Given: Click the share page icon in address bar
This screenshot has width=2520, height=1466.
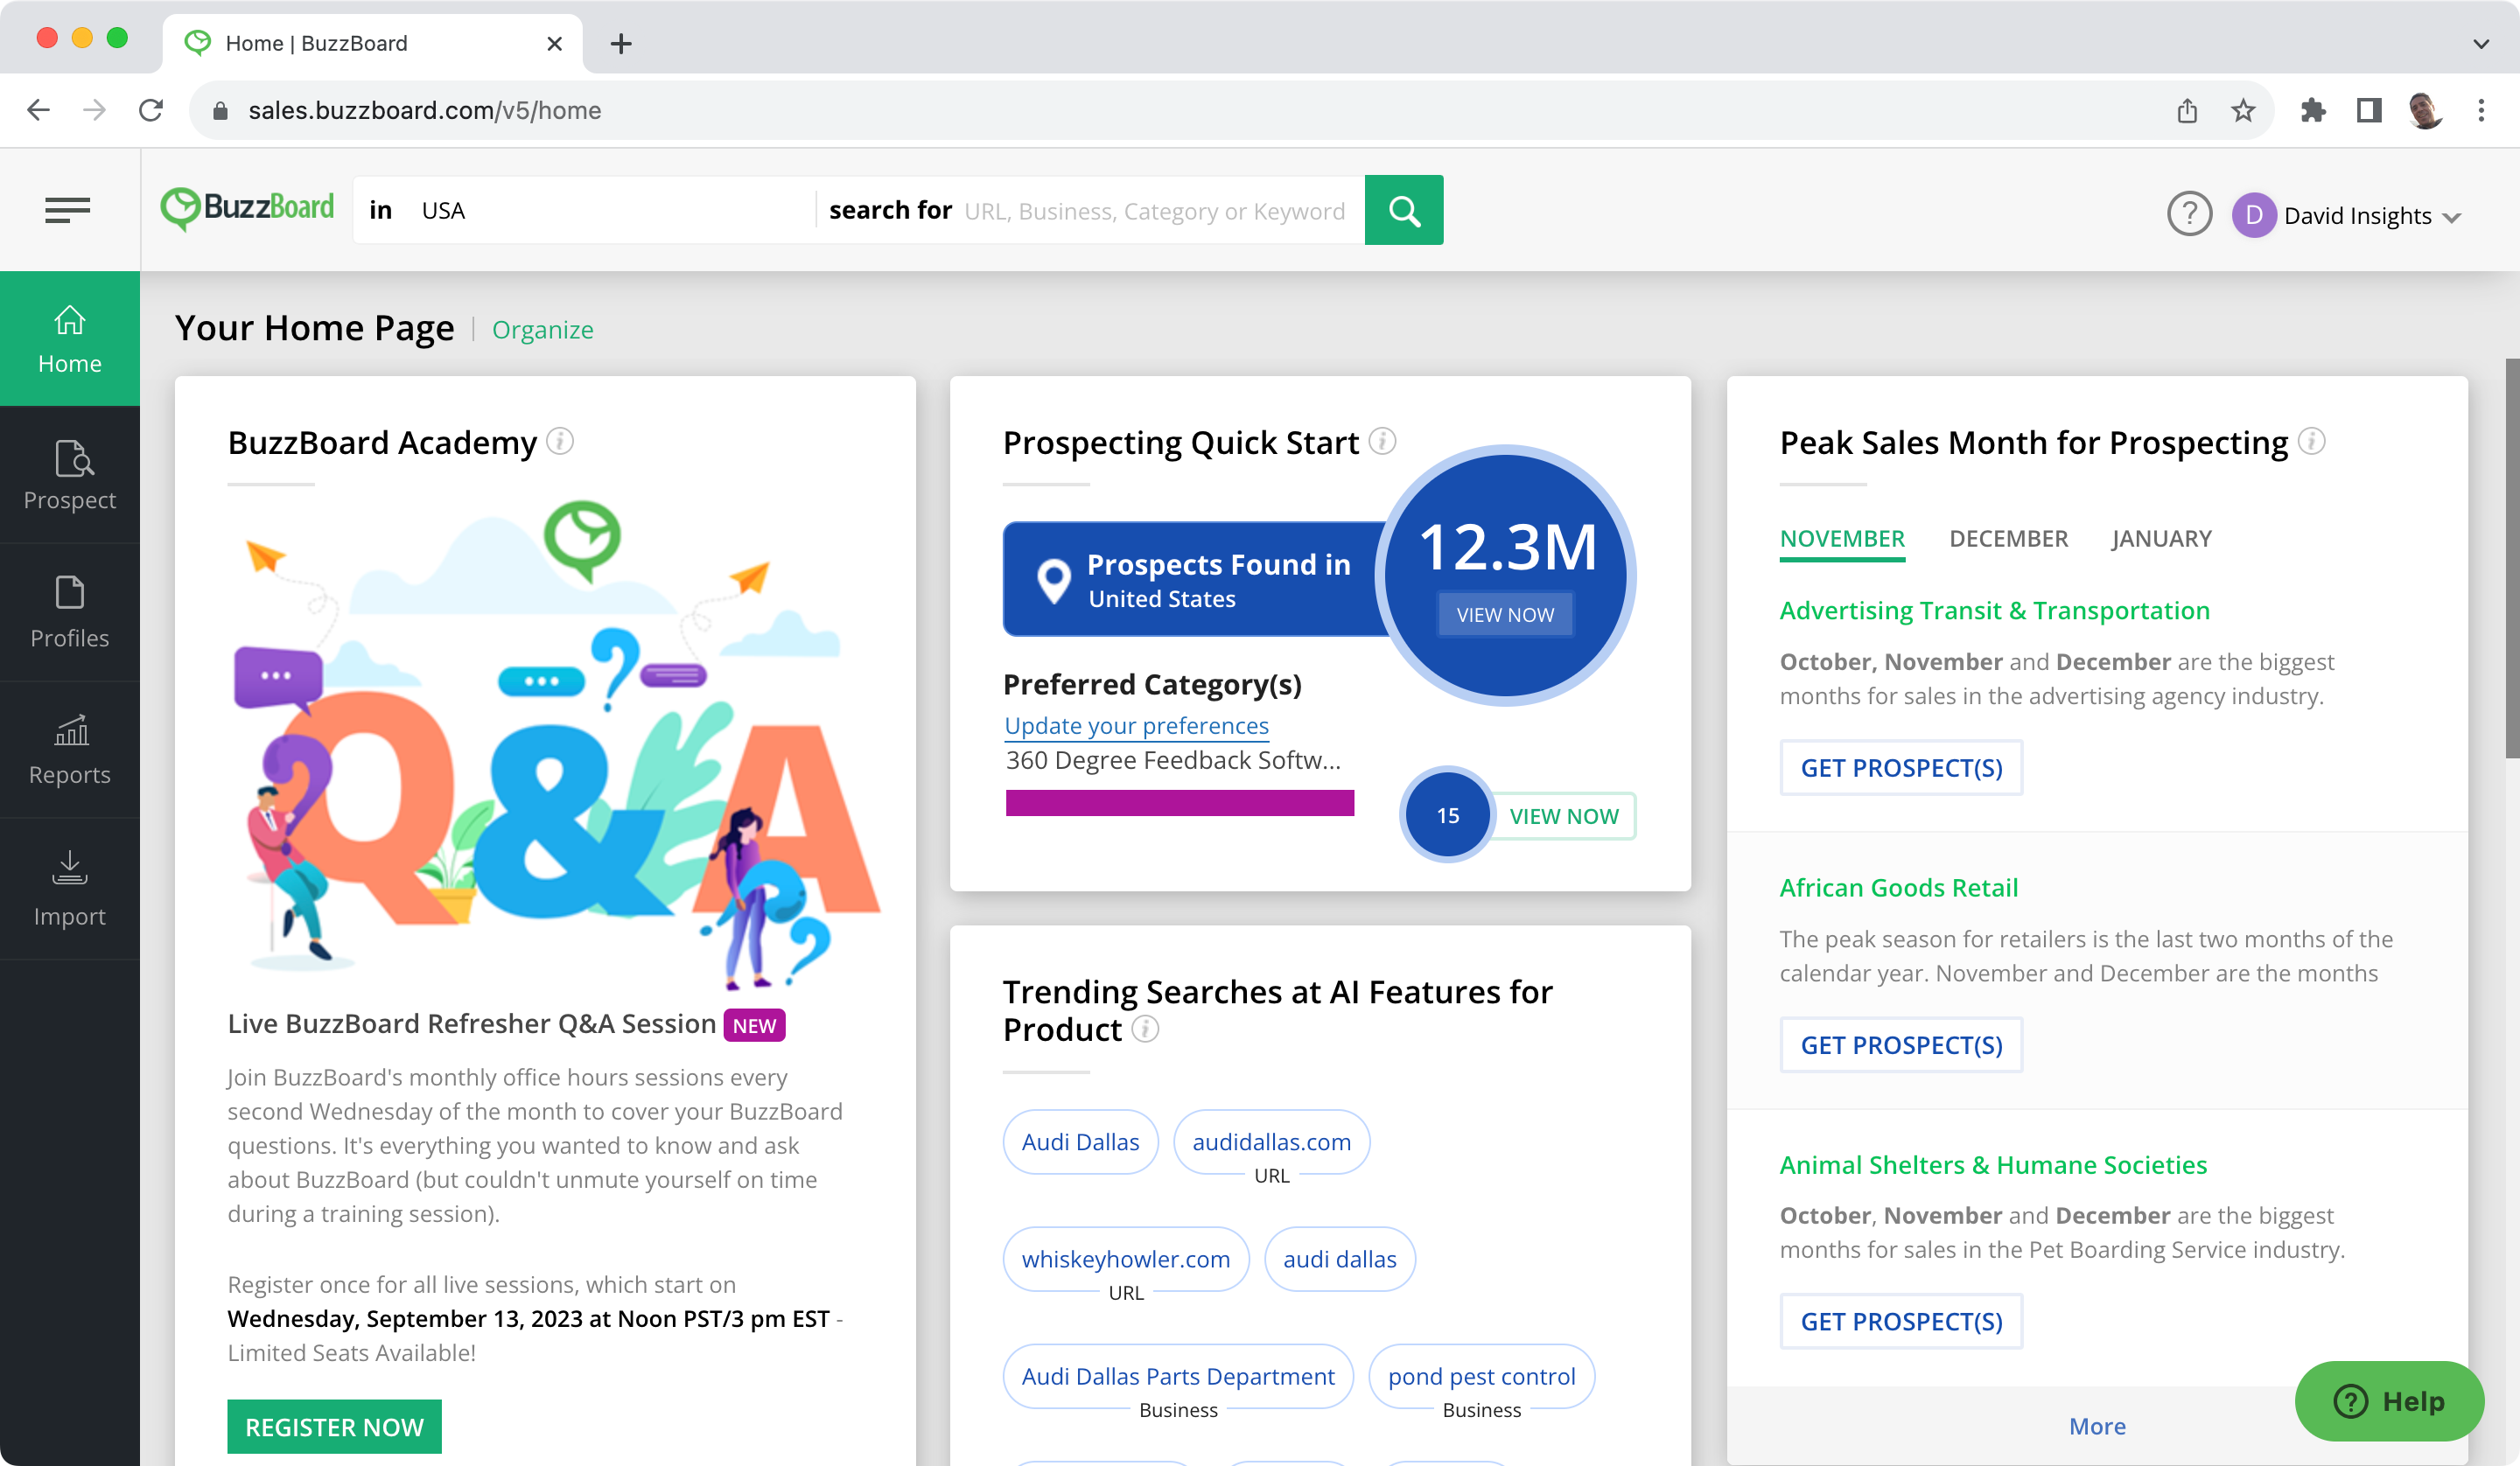Looking at the screenshot, I should pyautogui.click(x=2187, y=110).
